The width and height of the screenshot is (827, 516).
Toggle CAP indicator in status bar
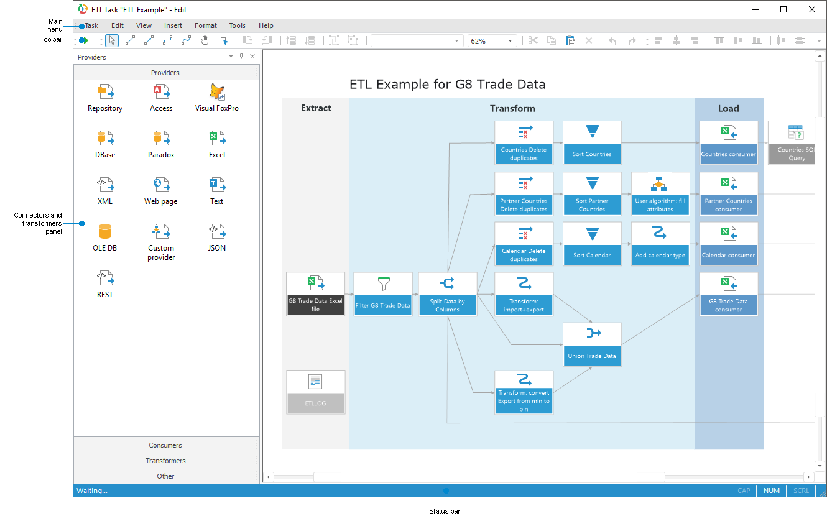pyautogui.click(x=743, y=491)
